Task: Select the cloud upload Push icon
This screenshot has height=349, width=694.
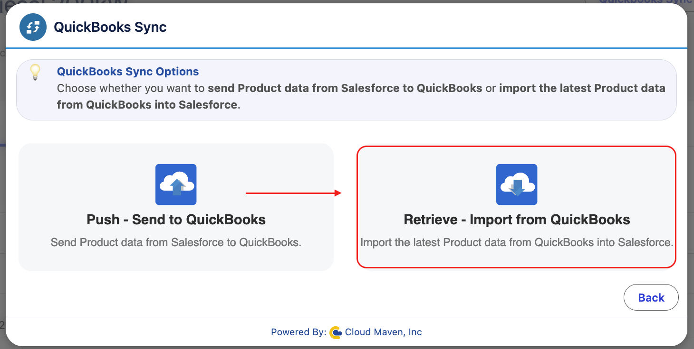Action: coord(176,184)
